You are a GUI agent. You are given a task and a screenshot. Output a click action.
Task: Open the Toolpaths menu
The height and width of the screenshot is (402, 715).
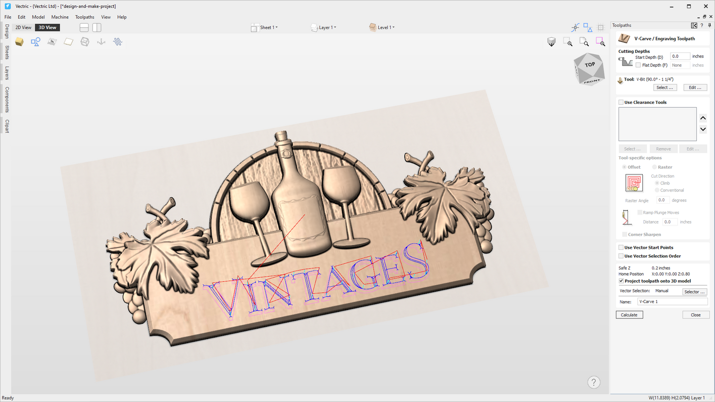pyautogui.click(x=84, y=17)
